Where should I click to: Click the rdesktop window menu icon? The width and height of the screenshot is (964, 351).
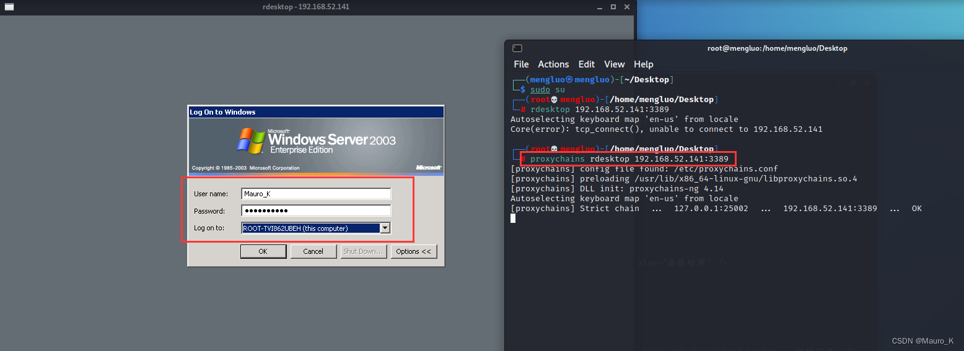click(9, 7)
